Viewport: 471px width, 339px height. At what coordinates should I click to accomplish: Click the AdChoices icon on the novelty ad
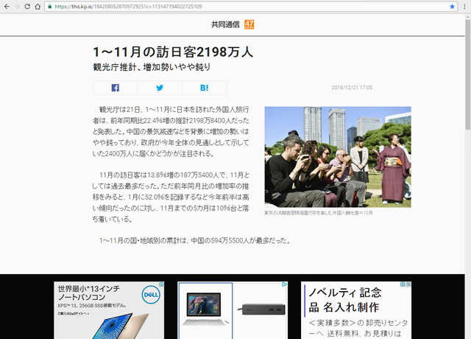click(x=403, y=284)
